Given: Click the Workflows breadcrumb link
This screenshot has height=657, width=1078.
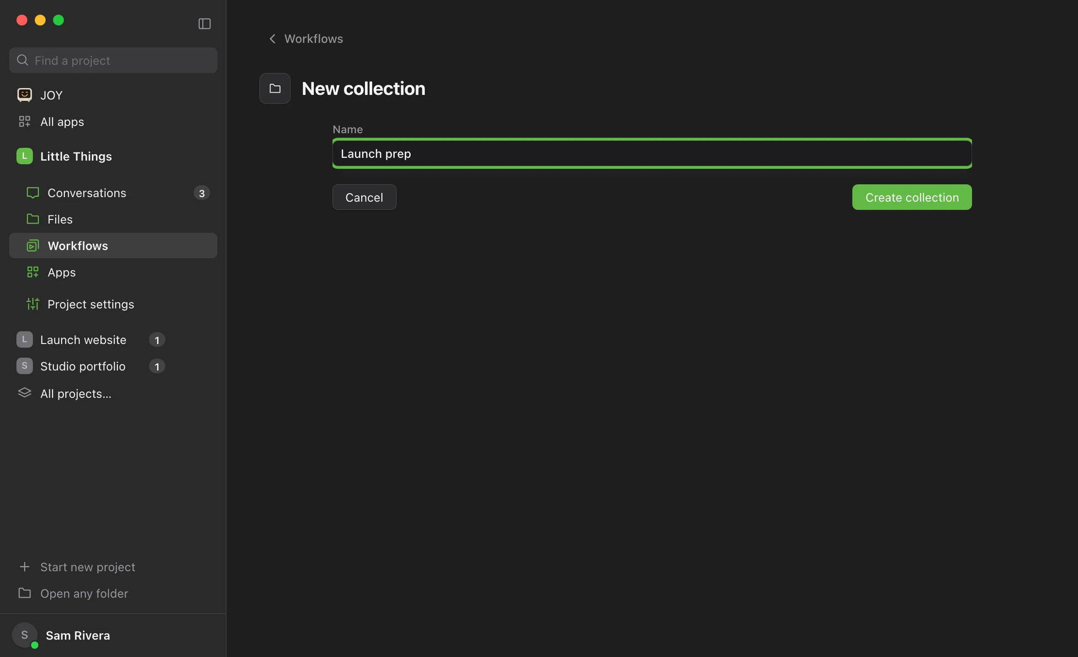Looking at the screenshot, I should pyautogui.click(x=313, y=39).
